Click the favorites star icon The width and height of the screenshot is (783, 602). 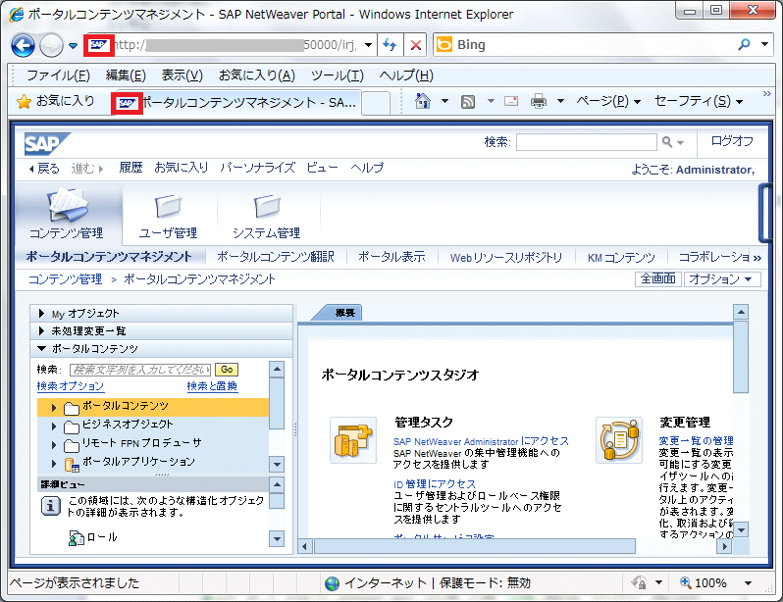tap(24, 102)
